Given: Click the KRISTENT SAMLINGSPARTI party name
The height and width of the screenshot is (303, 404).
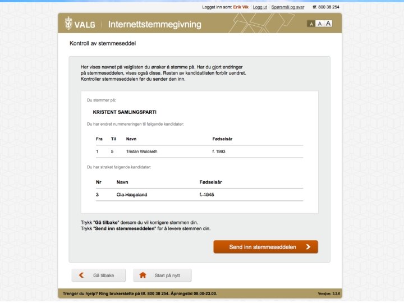Looking at the screenshot, I should click(125, 112).
